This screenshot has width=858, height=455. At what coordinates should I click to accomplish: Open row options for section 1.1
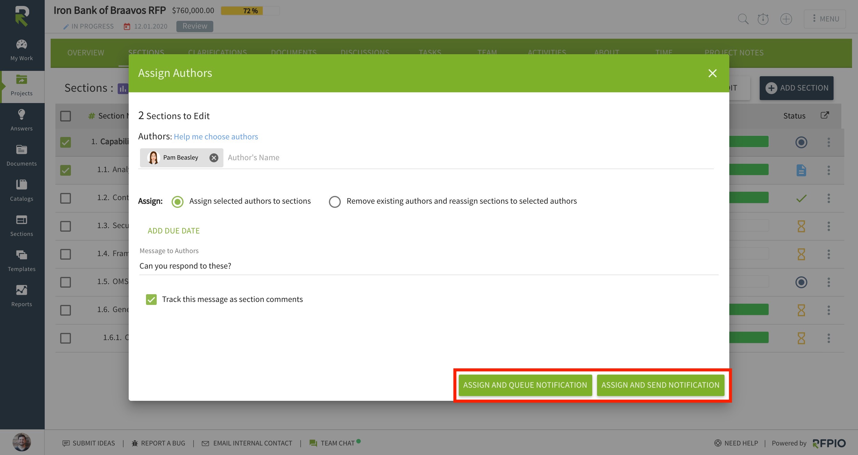tap(829, 170)
